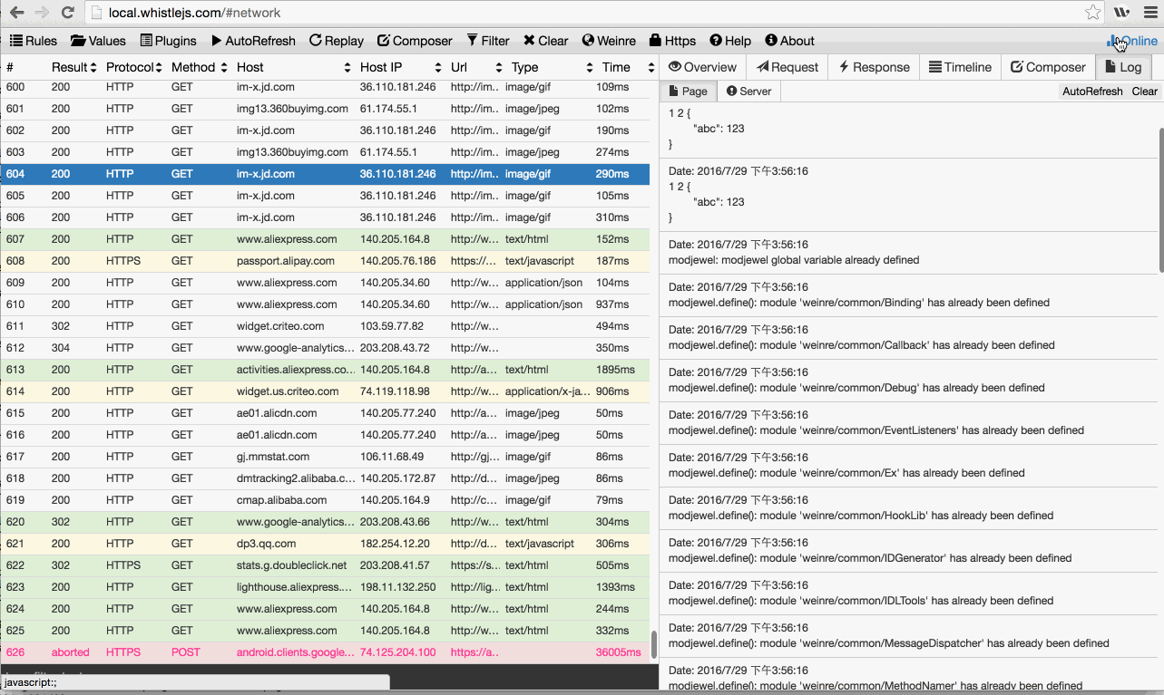The width and height of the screenshot is (1164, 695).
Task: Toggle AutoRefresh in the Log panel
Action: [x=1091, y=92]
